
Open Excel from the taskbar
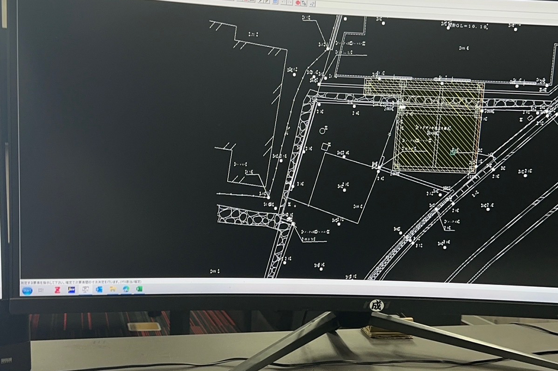[139, 288]
